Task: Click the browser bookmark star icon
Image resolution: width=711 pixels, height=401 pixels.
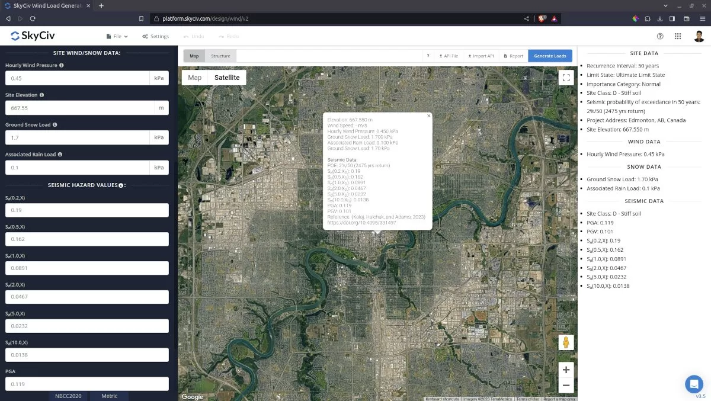Action: [x=141, y=18]
